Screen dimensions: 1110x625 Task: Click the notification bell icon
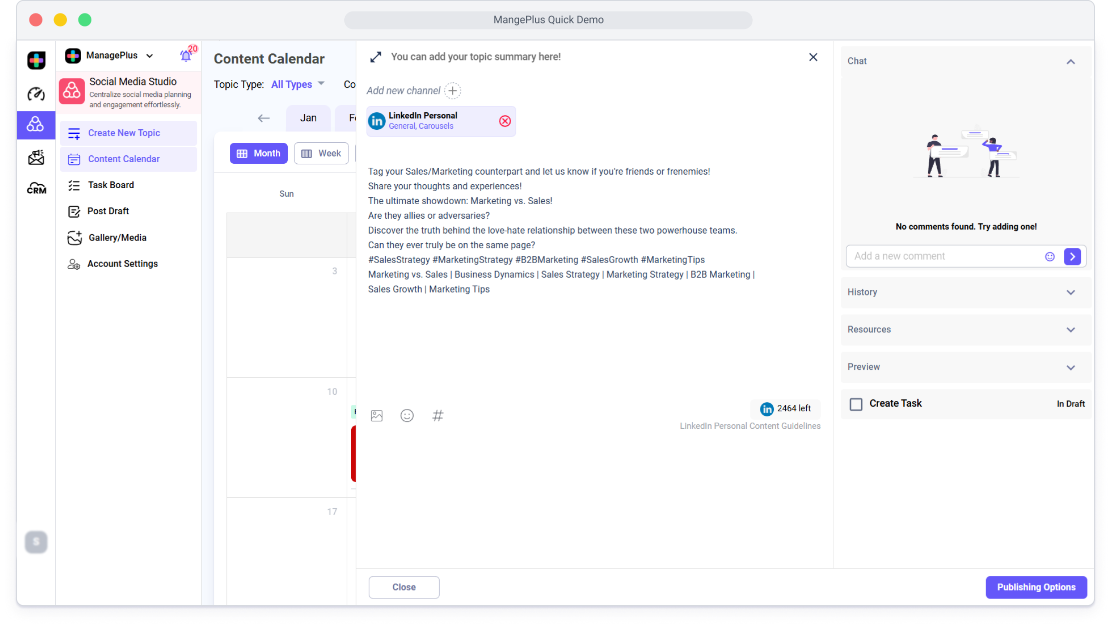[186, 56]
